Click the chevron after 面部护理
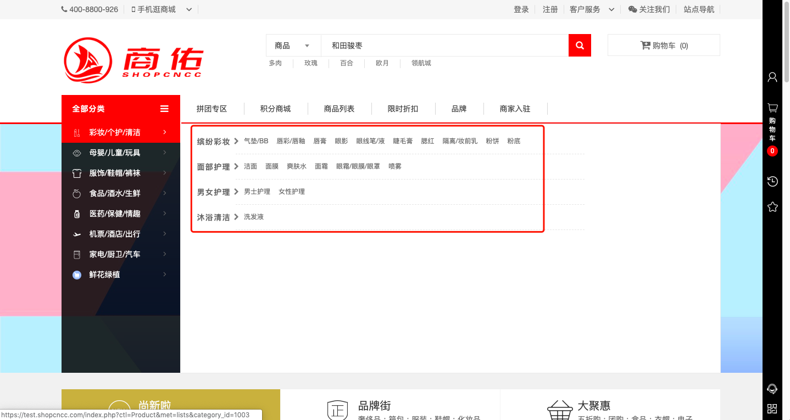This screenshot has width=790, height=420. tap(236, 166)
